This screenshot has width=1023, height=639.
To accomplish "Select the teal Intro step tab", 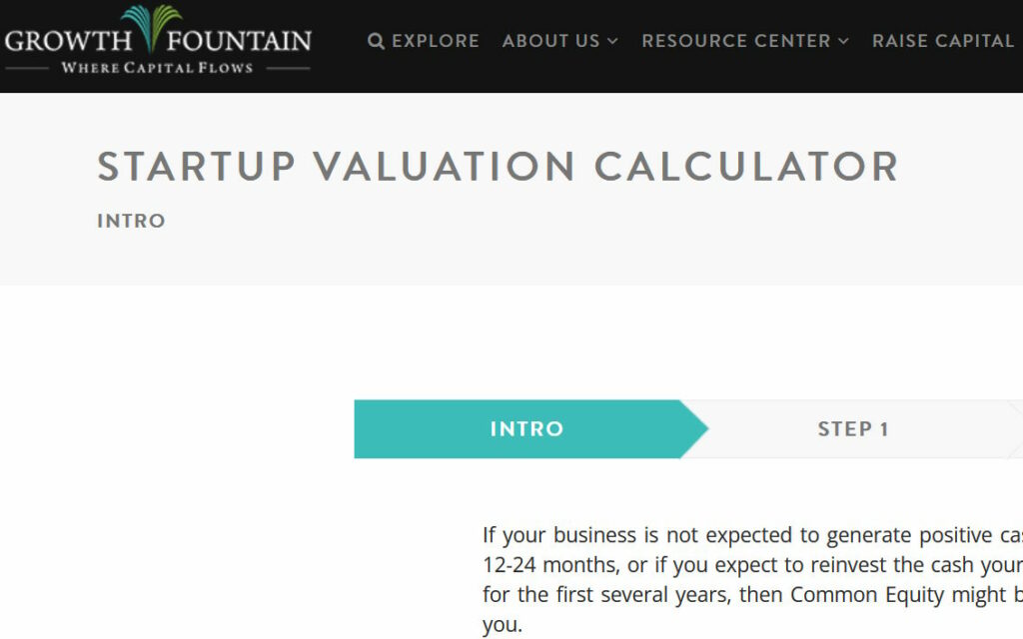I will 526,429.
